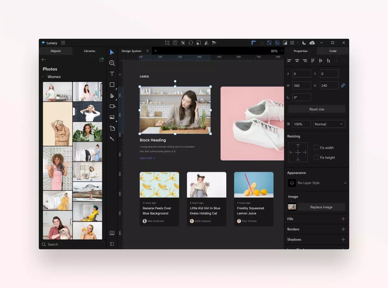Image resolution: width=388 pixels, height=288 pixels.
Task: Open the No Layer Style dropdown
Action: click(x=317, y=183)
